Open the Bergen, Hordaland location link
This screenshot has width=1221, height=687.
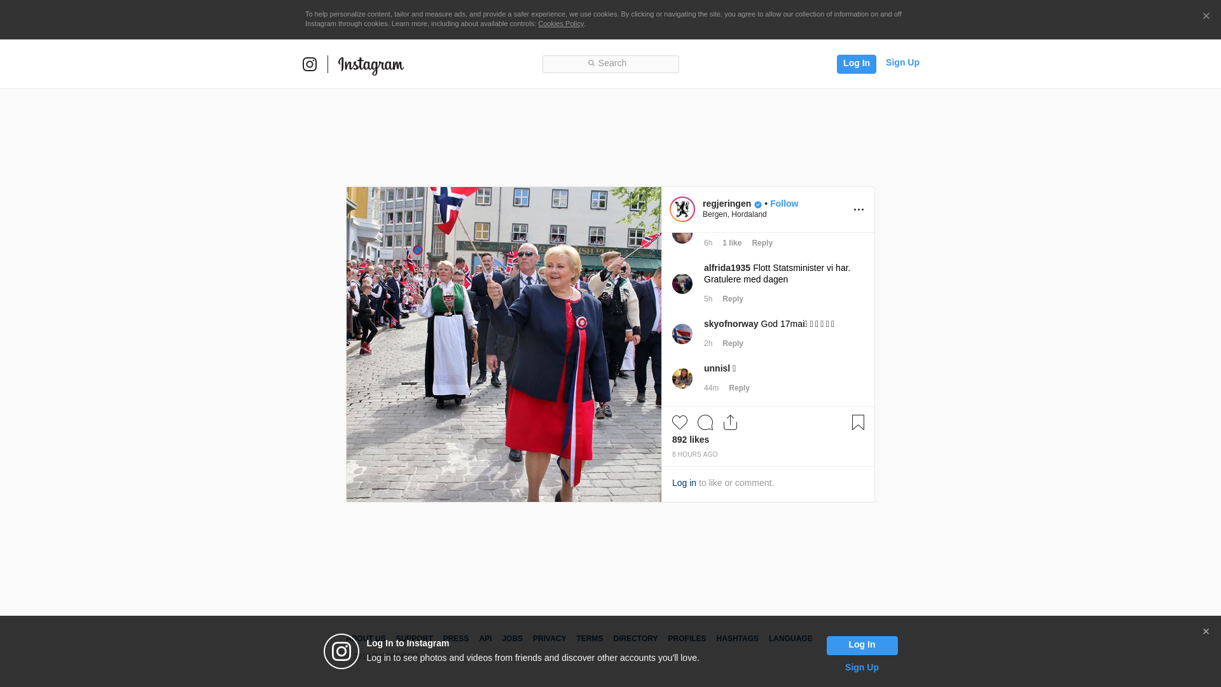pyautogui.click(x=735, y=214)
